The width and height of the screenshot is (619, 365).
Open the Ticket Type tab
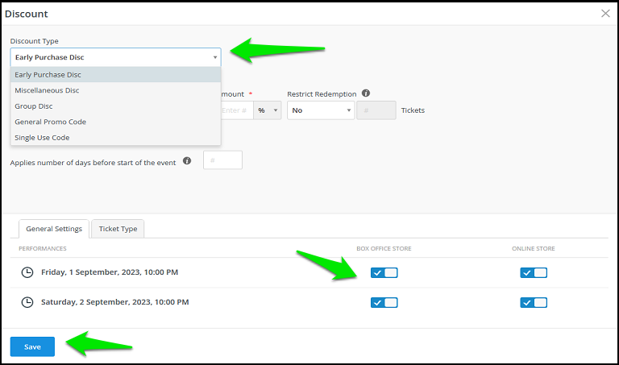click(118, 229)
